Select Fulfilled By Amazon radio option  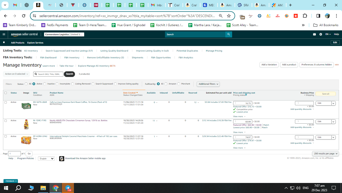[x=166, y=84]
